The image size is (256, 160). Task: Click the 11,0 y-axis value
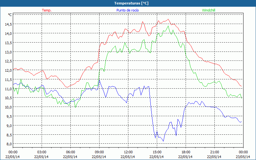pyautogui.click(x=8, y=89)
